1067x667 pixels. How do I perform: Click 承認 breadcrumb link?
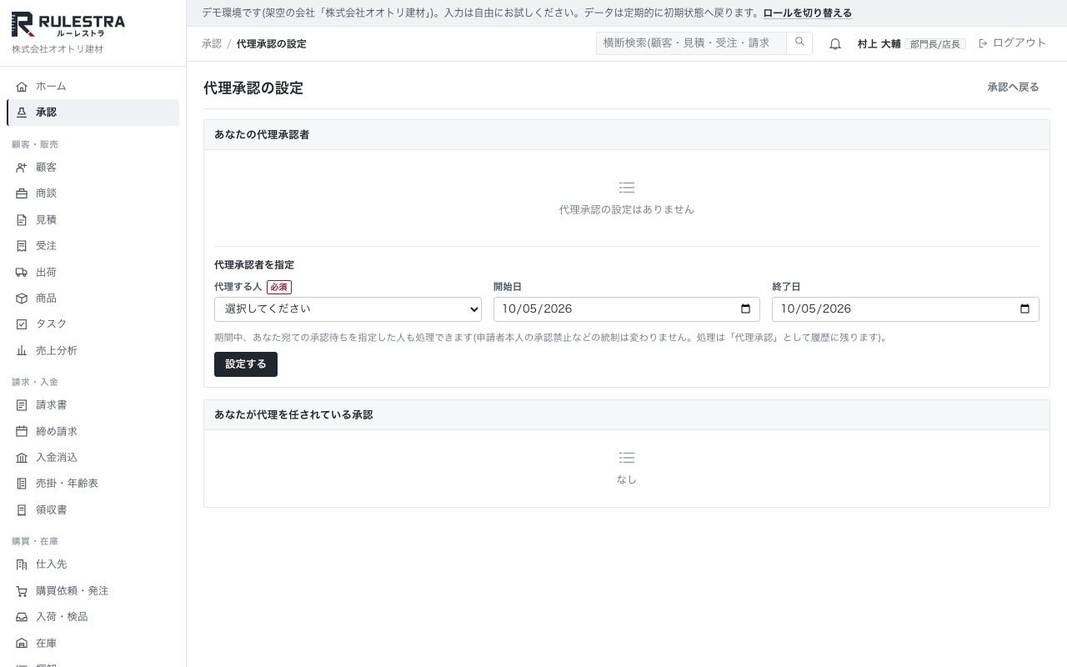click(x=212, y=44)
